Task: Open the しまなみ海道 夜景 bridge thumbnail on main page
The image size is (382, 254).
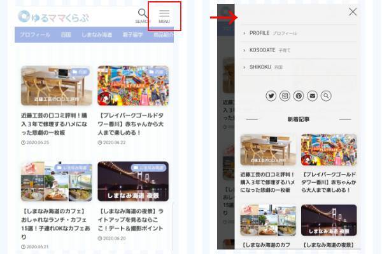Action: (x=133, y=182)
